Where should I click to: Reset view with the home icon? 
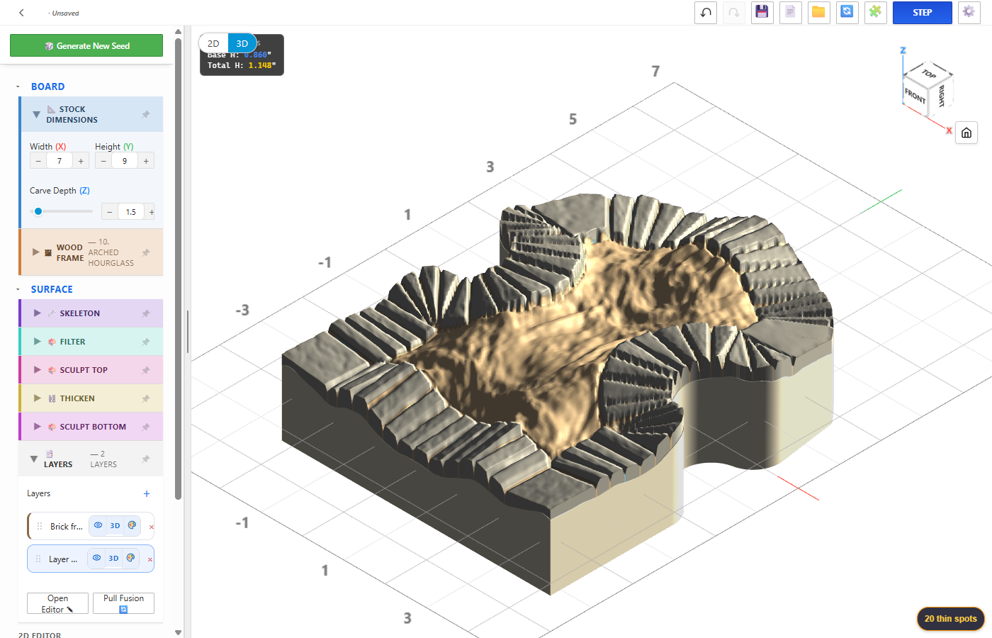click(966, 133)
